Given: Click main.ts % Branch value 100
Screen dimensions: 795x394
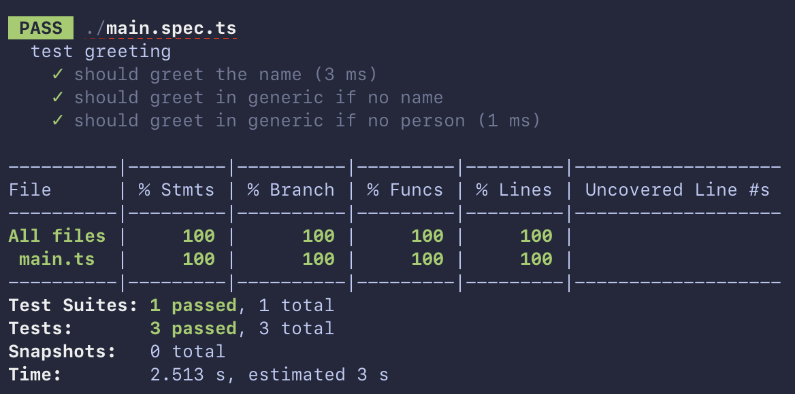Looking at the screenshot, I should [319, 259].
